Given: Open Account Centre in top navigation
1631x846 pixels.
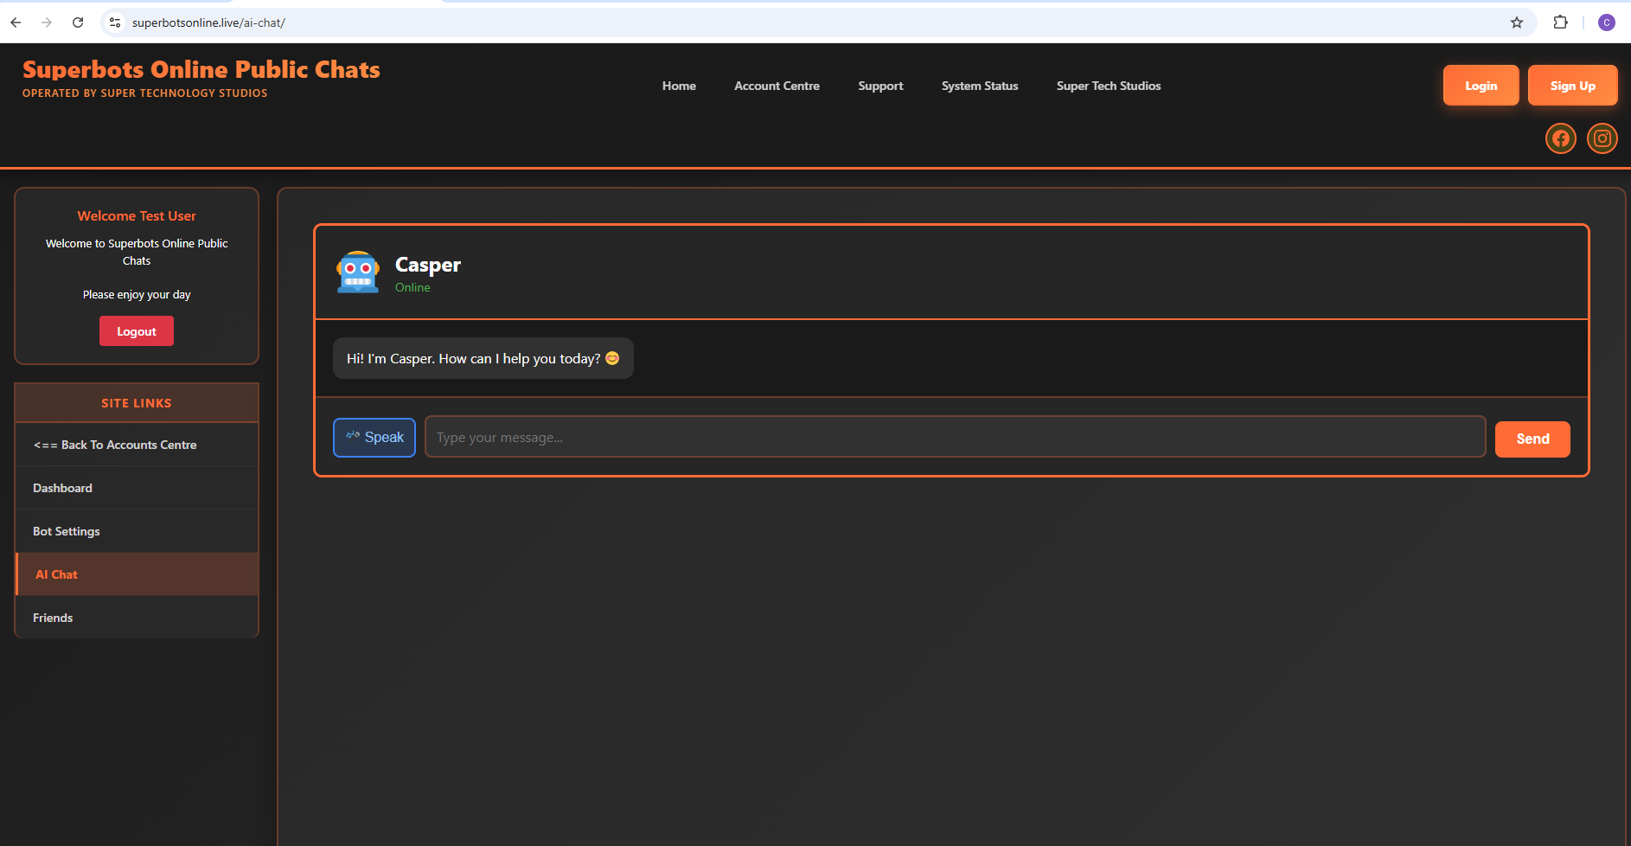Looking at the screenshot, I should point(777,86).
